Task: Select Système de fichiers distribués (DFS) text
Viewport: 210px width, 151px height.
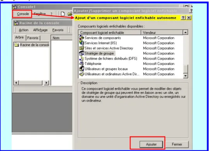Action: [x=111, y=58]
